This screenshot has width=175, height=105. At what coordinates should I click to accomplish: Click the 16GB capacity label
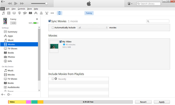13,23
